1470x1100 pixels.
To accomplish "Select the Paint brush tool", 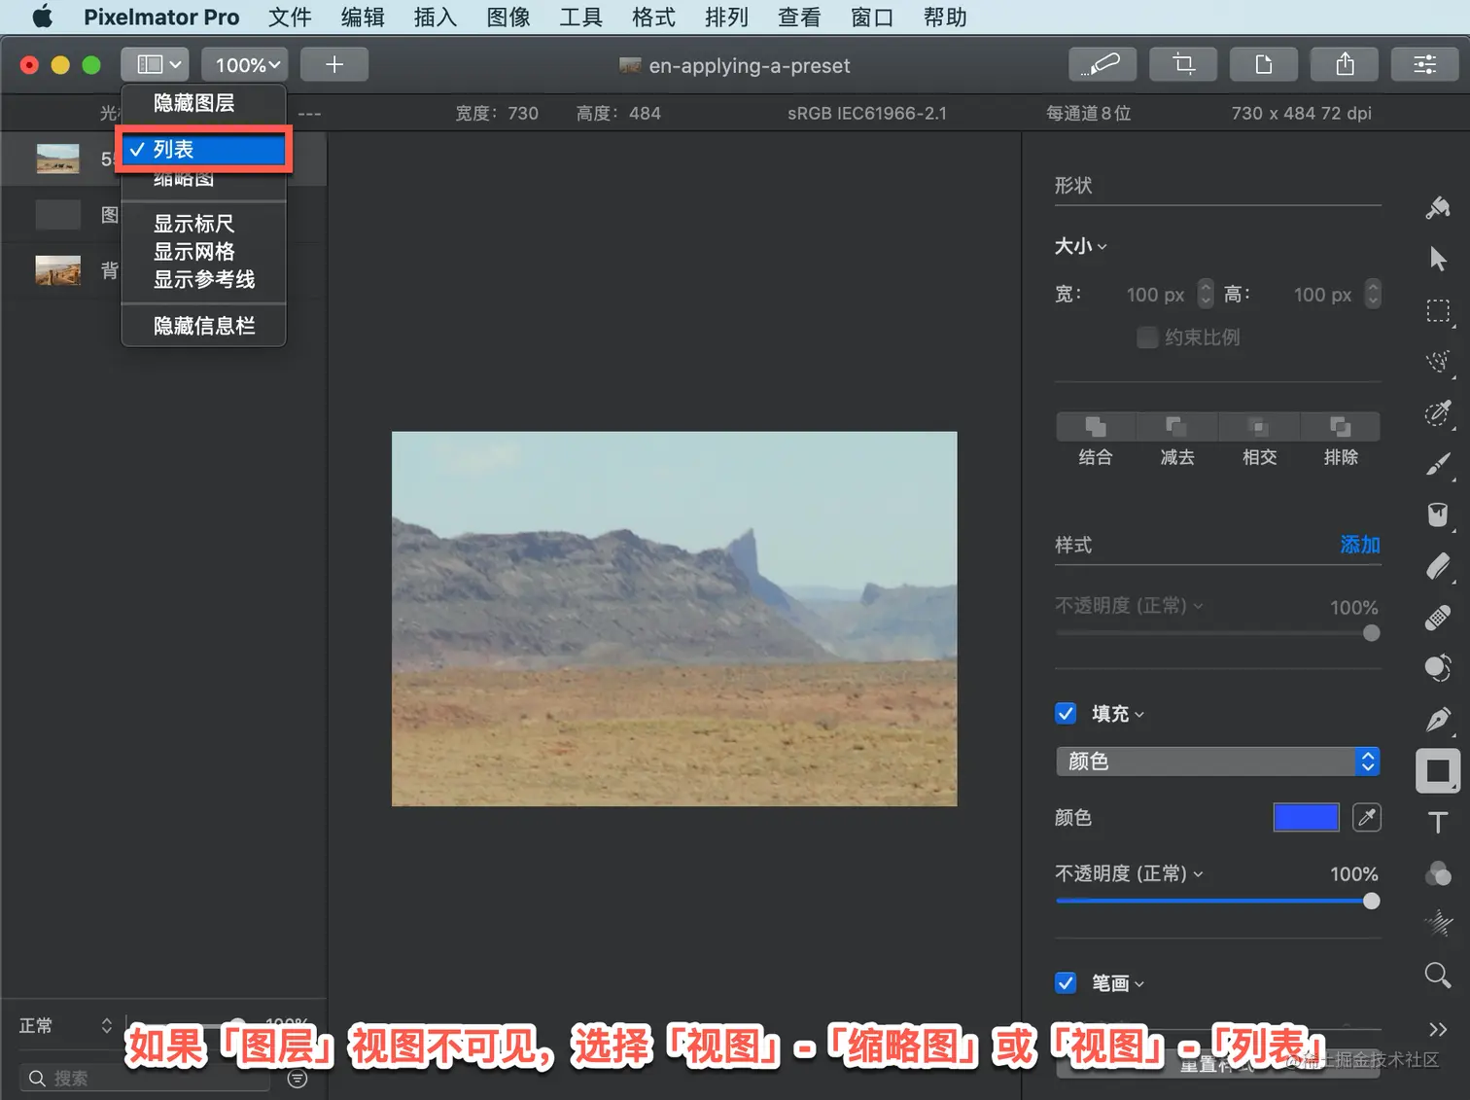I will tap(1438, 465).
